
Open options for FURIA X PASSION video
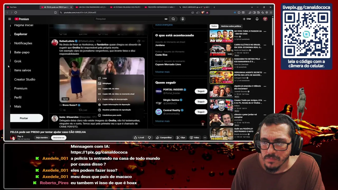pyautogui.click(x=265, y=31)
